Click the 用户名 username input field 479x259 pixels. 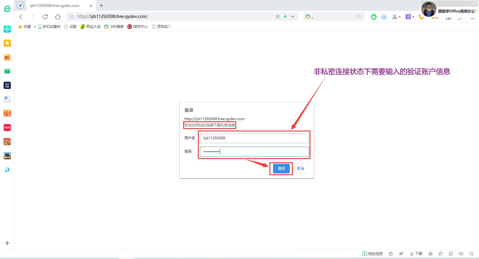pos(254,138)
